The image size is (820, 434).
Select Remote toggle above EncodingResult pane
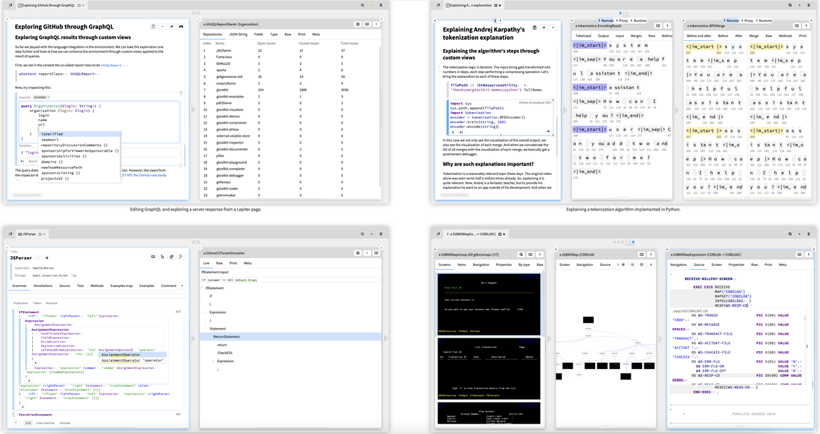pyautogui.click(x=607, y=21)
